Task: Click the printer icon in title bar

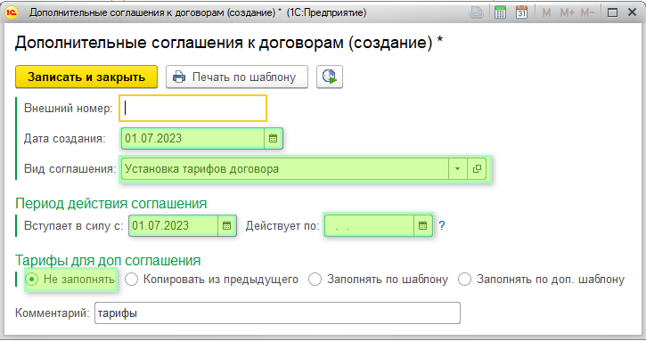Action: coord(477,12)
